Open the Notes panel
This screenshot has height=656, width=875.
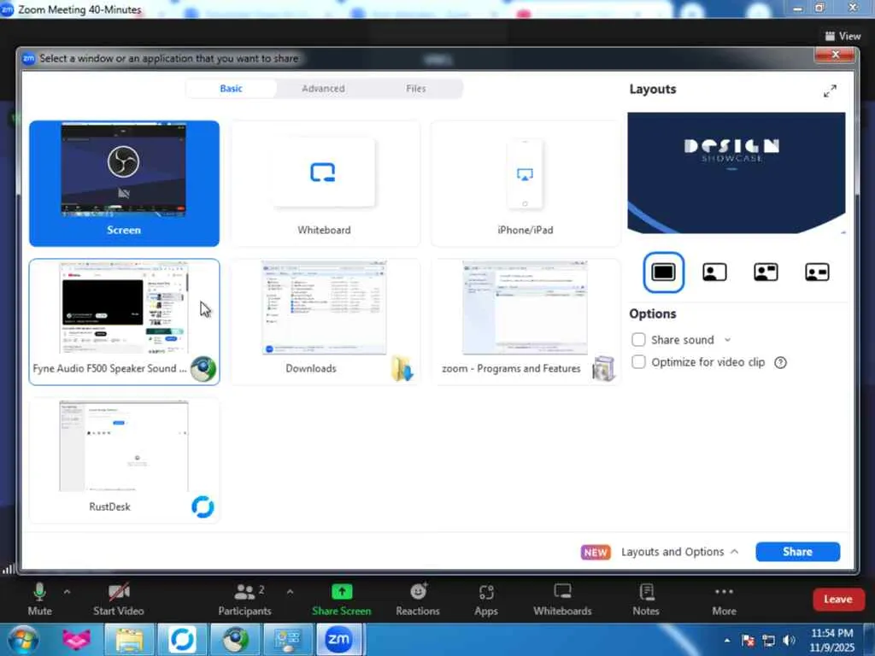click(646, 599)
